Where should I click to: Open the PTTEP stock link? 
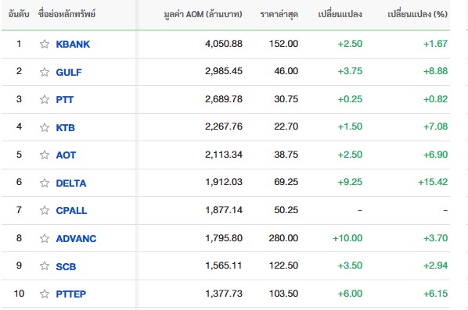[x=71, y=294]
